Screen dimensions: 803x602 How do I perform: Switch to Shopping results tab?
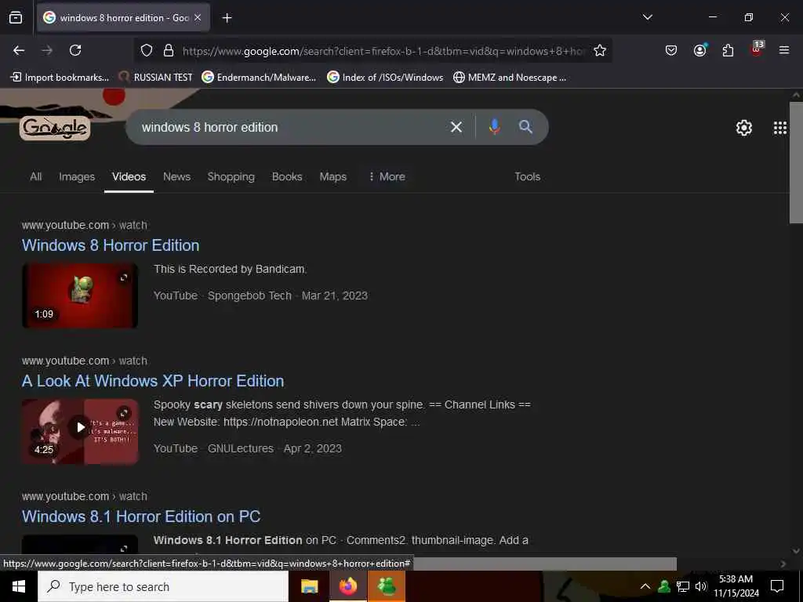(x=231, y=176)
